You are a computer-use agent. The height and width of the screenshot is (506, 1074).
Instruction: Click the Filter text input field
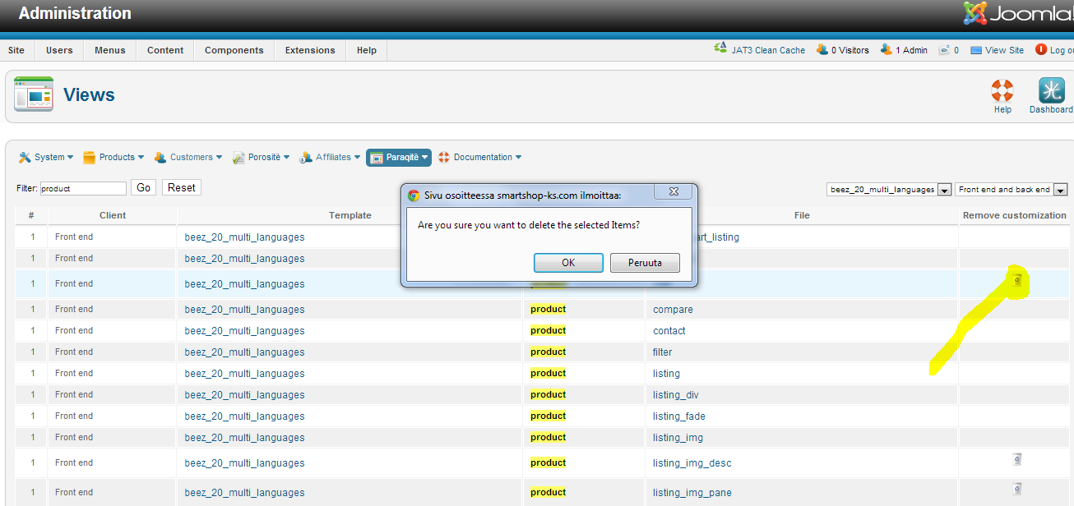click(x=83, y=188)
